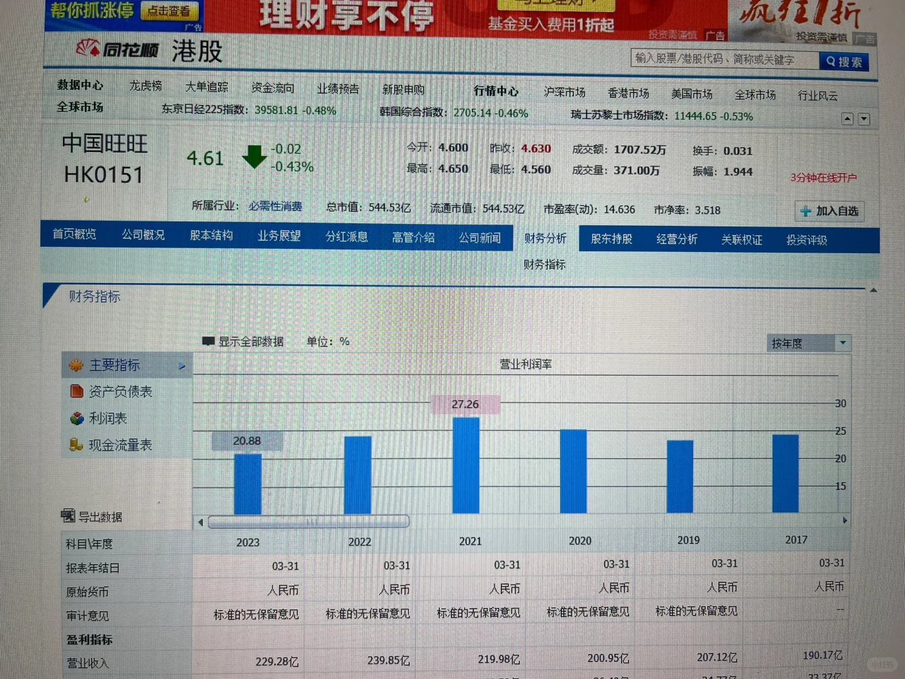Image resolution: width=905 pixels, height=679 pixels.
Task: Click the 2019 chart bar
Action: pyautogui.click(x=680, y=477)
